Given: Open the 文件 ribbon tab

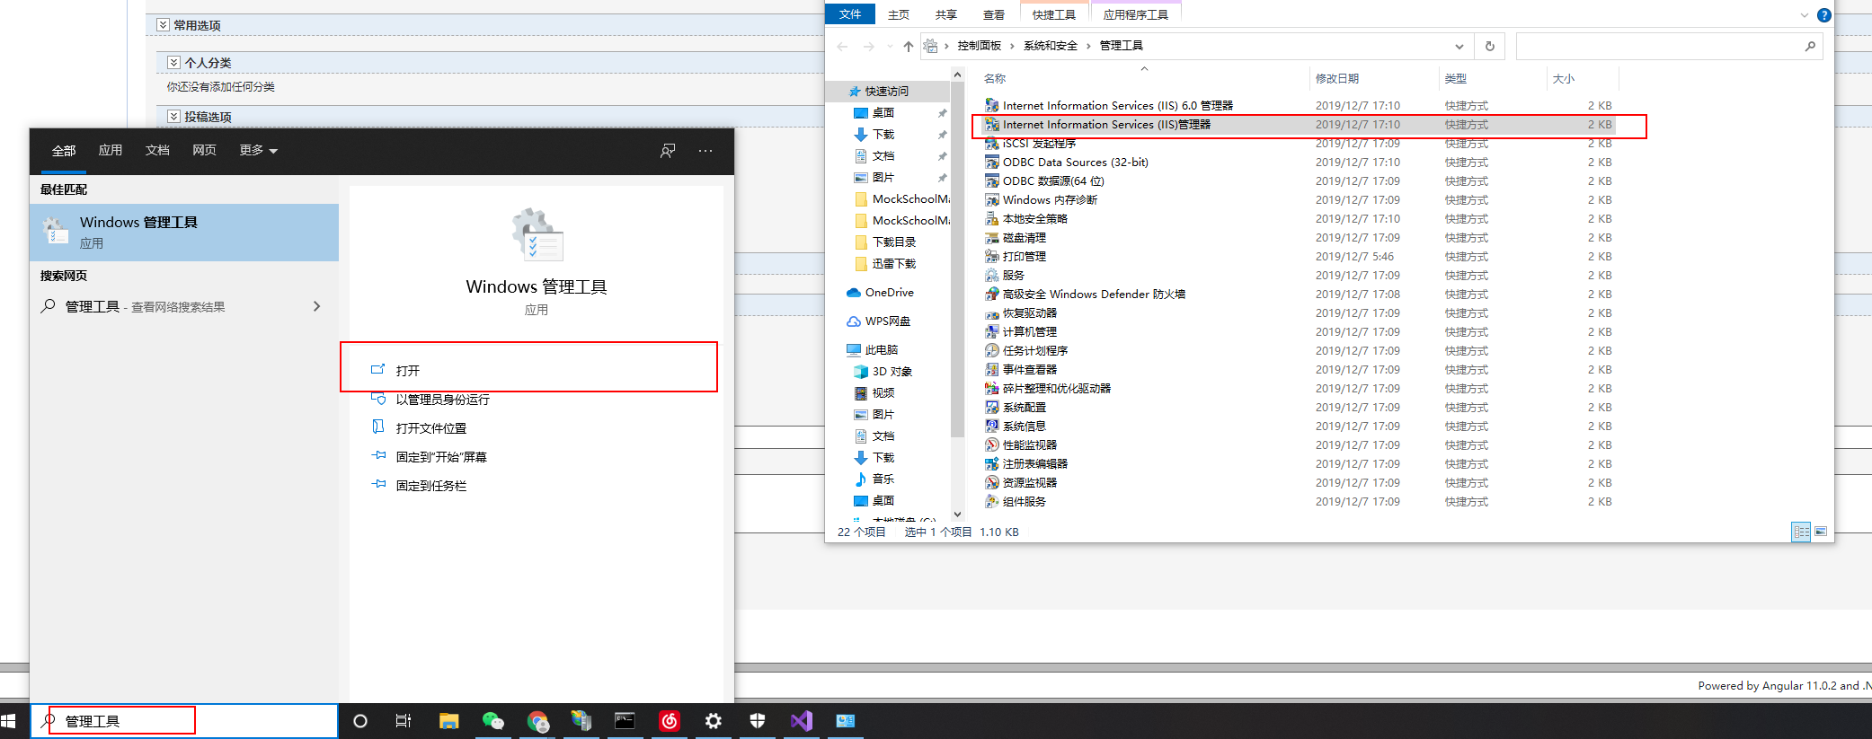Looking at the screenshot, I should pyautogui.click(x=850, y=14).
